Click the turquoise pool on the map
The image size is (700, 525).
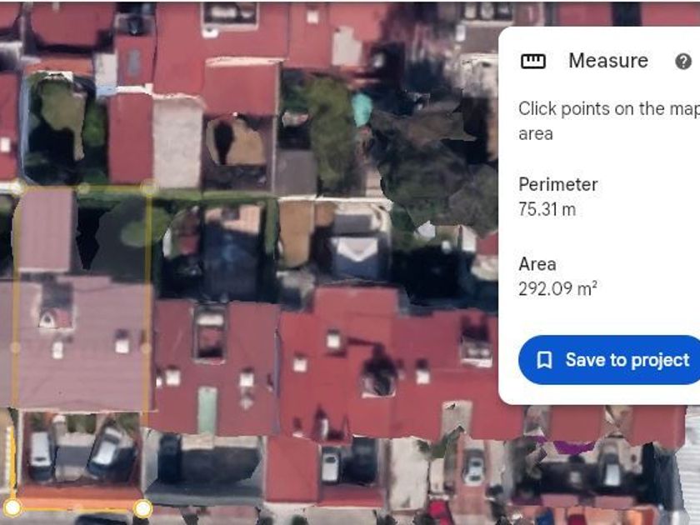pyautogui.click(x=362, y=108)
